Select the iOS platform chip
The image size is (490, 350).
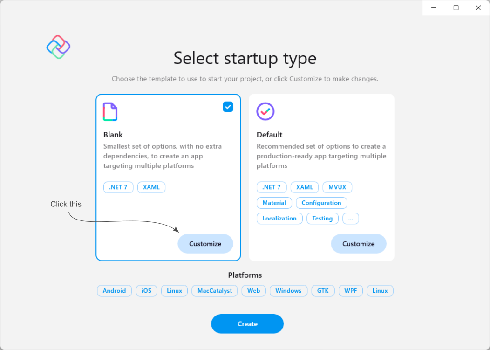pyautogui.click(x=146, y=291)
